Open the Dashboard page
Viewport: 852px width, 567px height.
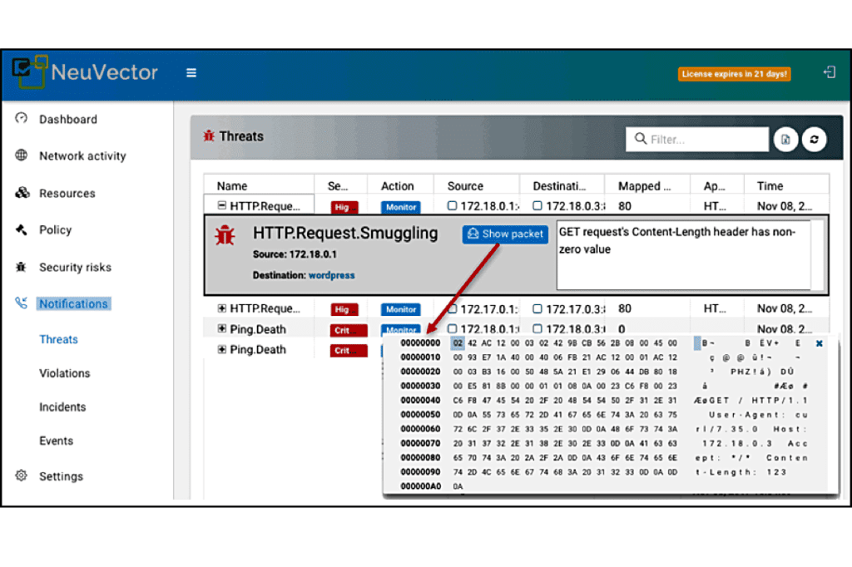click(x=68, y=119)
